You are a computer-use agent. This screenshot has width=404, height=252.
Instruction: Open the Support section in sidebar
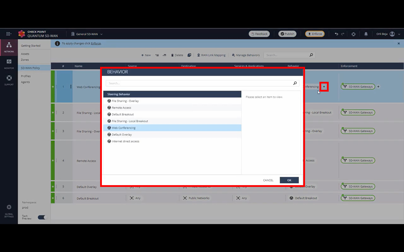(x=9, y=80)
